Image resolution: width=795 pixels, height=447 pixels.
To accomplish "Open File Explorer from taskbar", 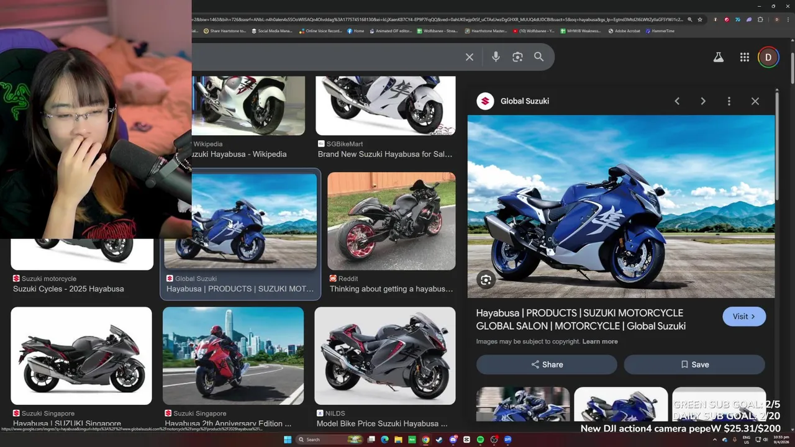I will 398,440.
